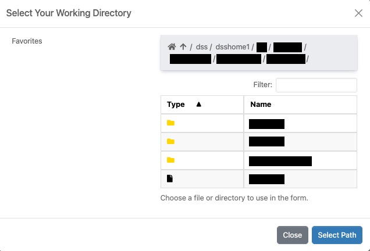Jump to the dsshome1 breadcrumb segment

coord(232,47)
